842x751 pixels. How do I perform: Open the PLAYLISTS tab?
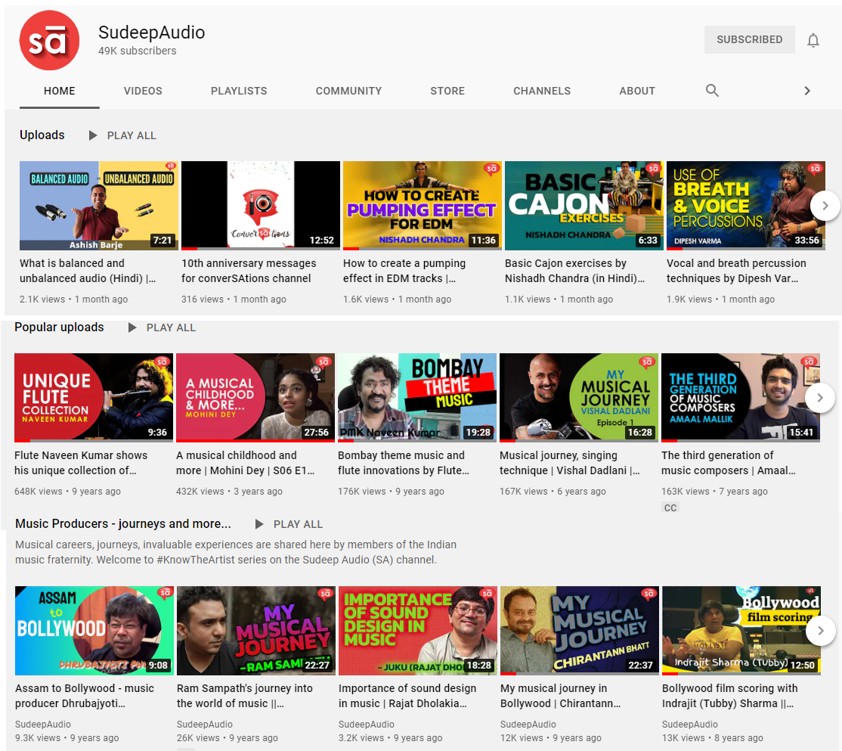[x=239, y=91]
